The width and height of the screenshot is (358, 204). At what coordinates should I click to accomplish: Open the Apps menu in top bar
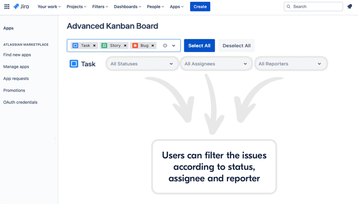tap(177, 7)
